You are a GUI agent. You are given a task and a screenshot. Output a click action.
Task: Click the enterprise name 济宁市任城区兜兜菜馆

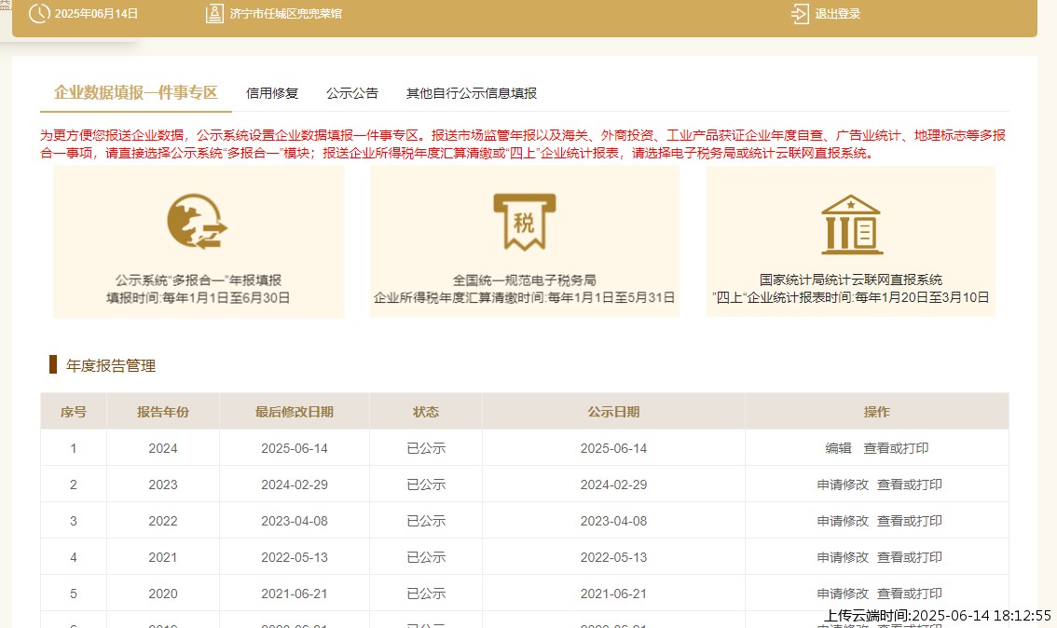(286, 13)
